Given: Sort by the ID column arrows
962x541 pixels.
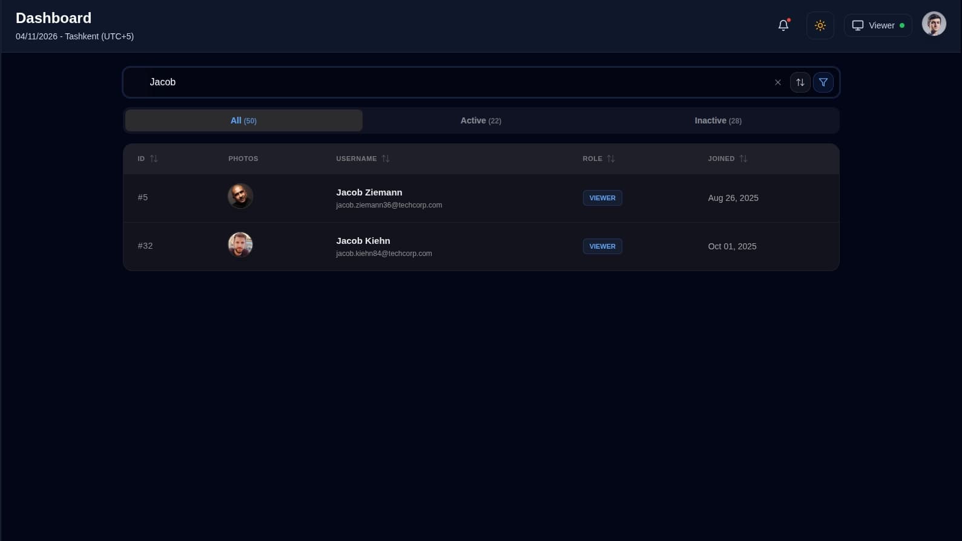Looking at the screenshot, I should click(x=154, y=159).
